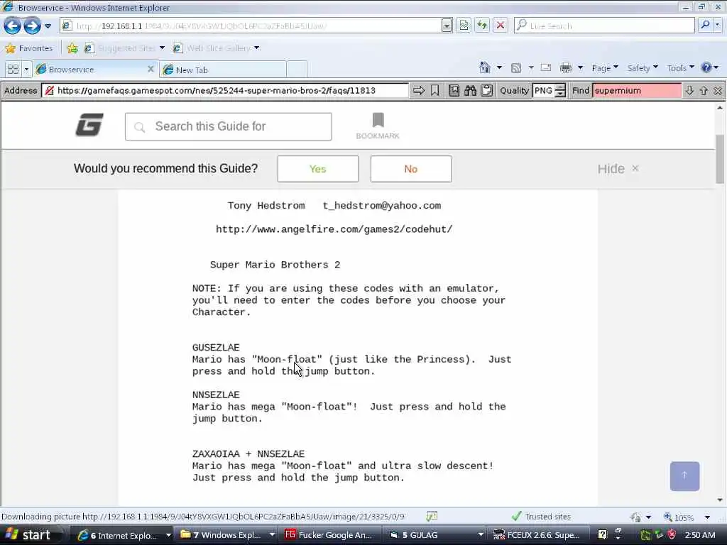
Task: Click the IE Refresh icon
Action: [x=482, y=26]
